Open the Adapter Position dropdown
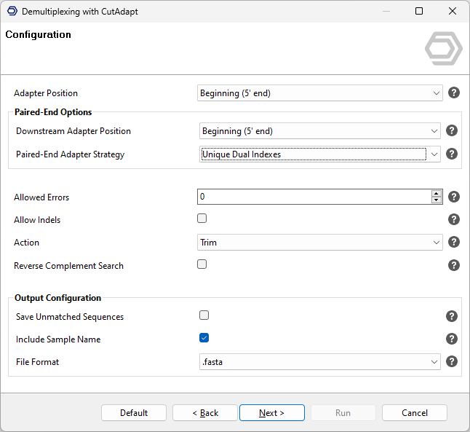This screenshot has height=432, width=470. (x=320, y=93)
